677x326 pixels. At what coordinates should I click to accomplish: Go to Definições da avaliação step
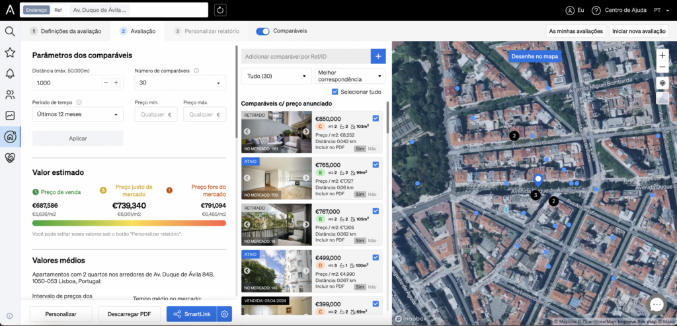point(65,31)
